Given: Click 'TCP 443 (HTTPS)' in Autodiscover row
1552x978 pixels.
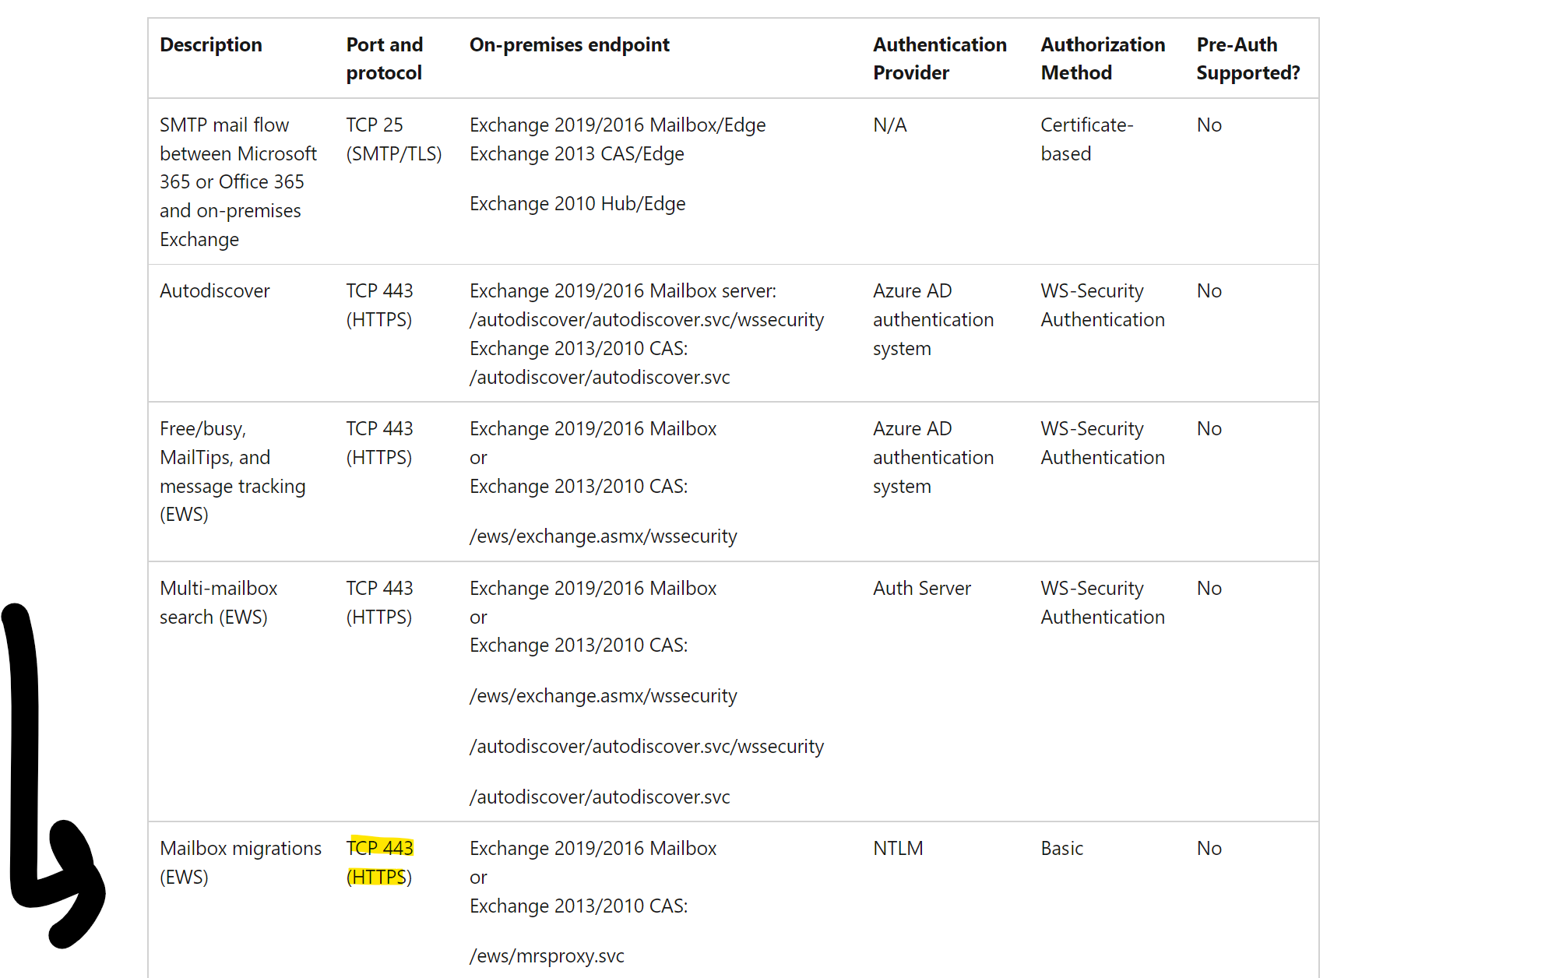Looking at the screenshot, I should [380, 305].
